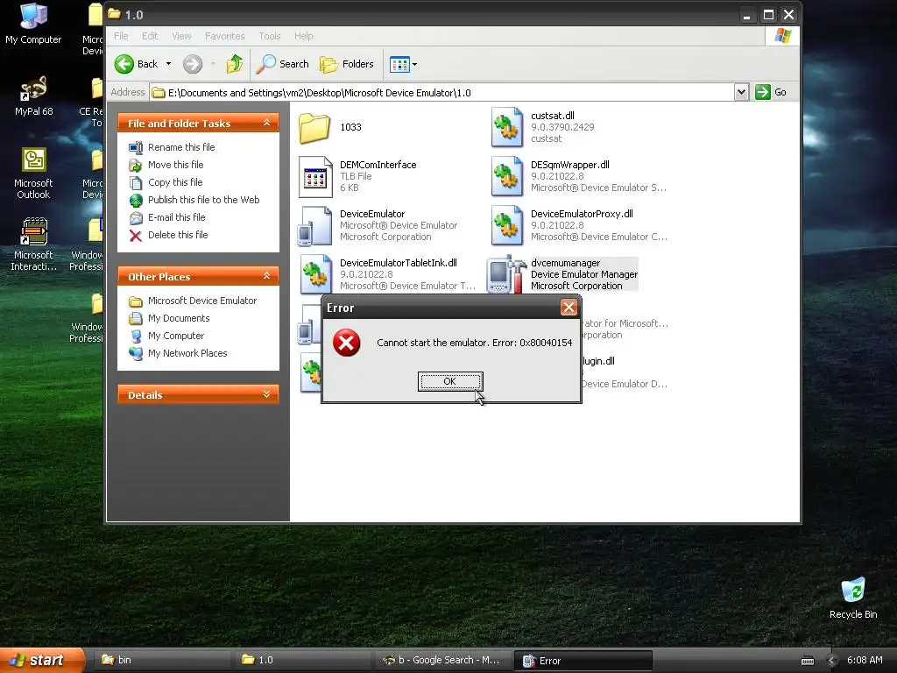Toggle the Folders pane button
Viewport: 897px width, 673px height.
point(347,64)
